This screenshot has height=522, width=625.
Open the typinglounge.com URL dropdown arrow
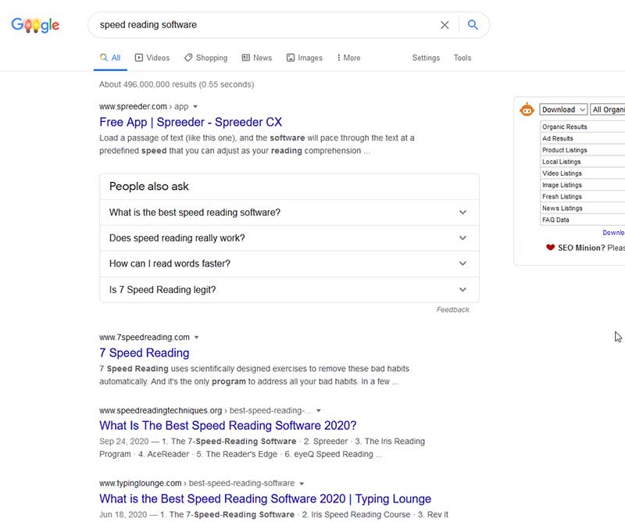tap(302, 483)
